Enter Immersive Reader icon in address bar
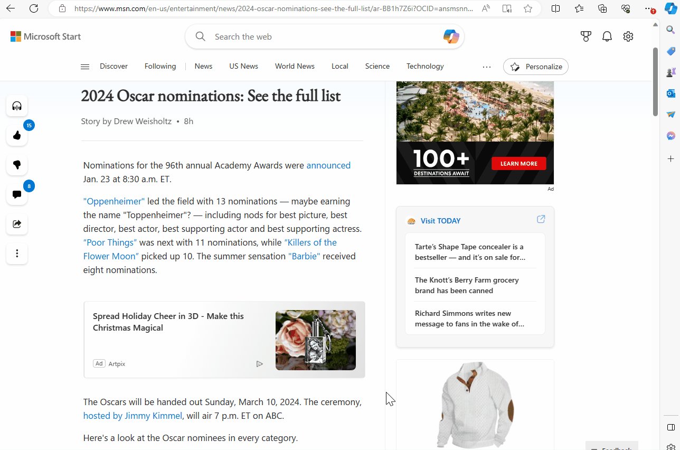Screen dimensions: 680x450 [507, 8]
